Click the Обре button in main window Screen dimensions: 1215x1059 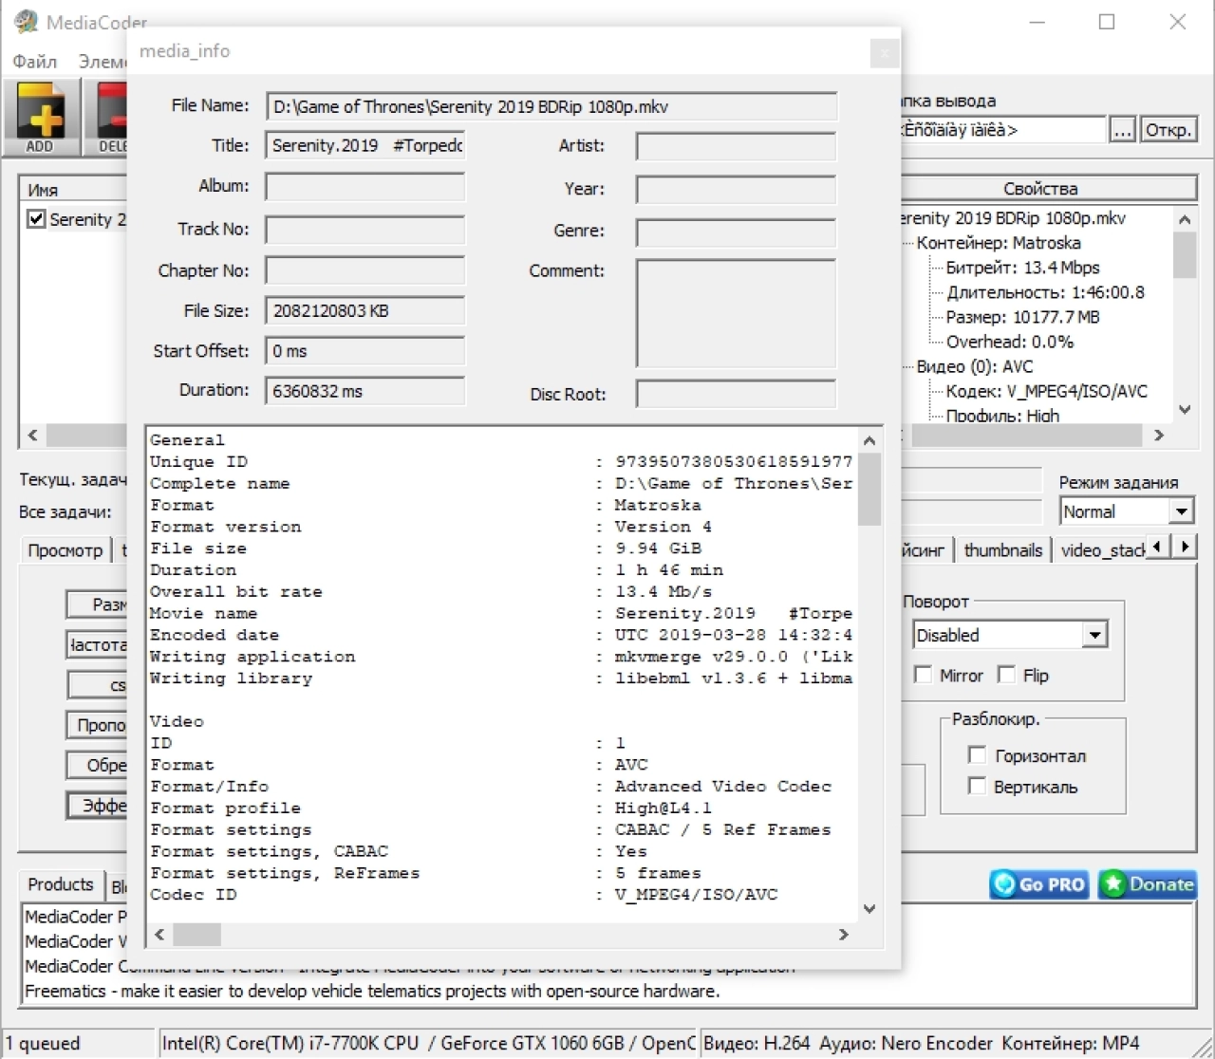[x=98, y=765]
